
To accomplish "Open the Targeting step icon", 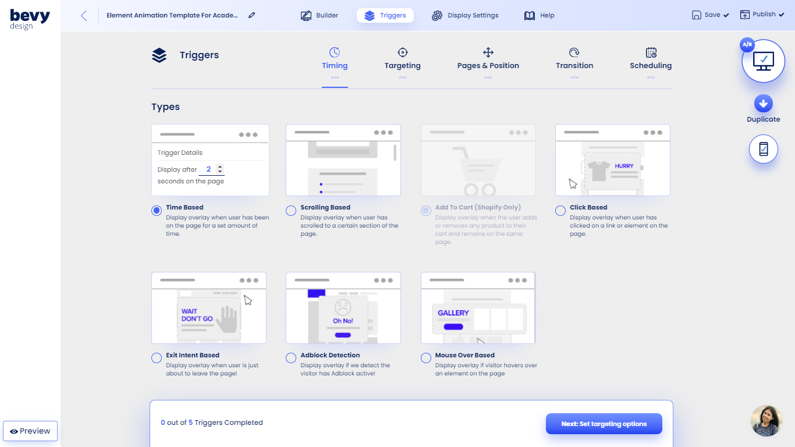I will pos(402,53).
